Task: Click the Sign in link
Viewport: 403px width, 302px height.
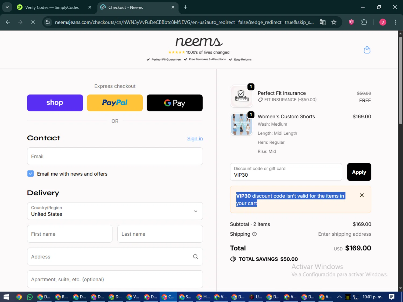Action: click(195, 139)
